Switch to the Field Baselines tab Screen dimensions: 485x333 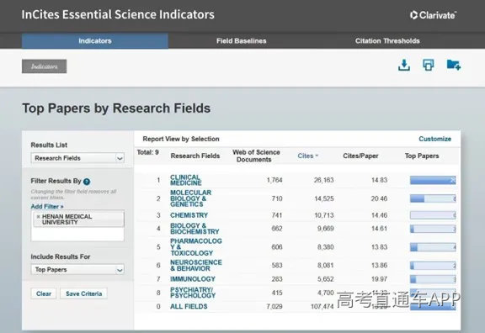click(x=242, y=40)
